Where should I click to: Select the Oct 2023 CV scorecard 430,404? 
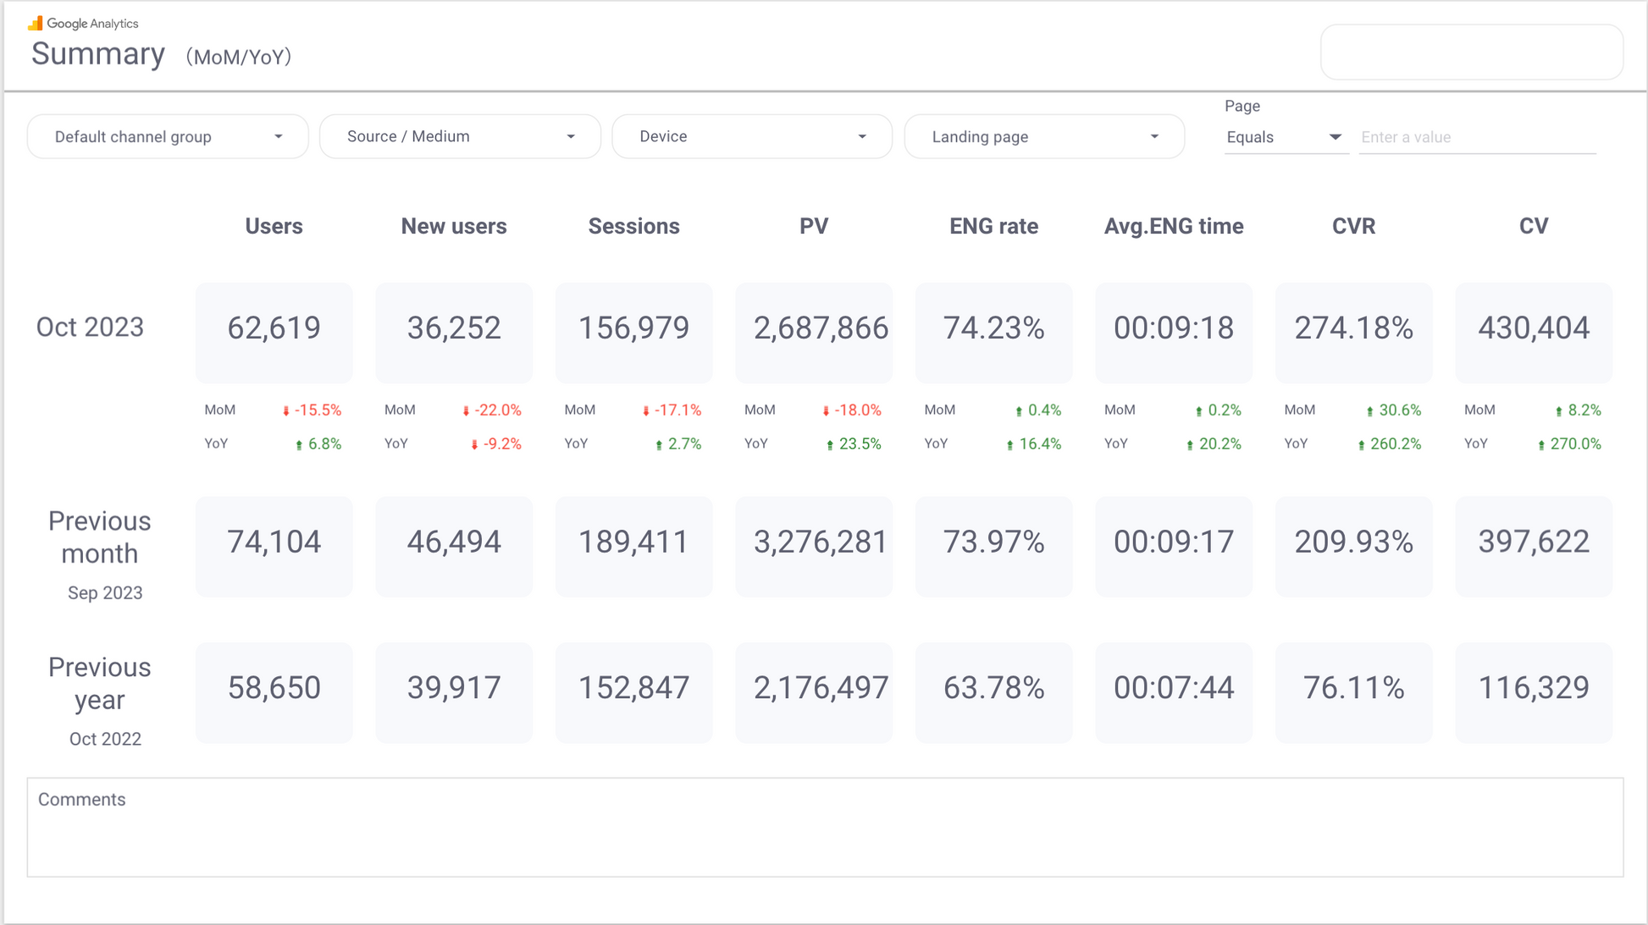(1533, 328)
